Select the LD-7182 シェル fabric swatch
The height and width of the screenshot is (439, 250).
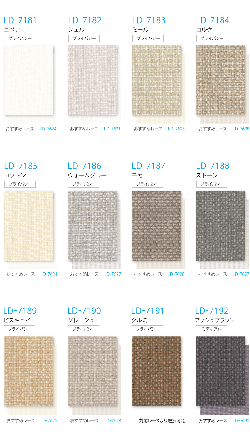tap(93, 81)
